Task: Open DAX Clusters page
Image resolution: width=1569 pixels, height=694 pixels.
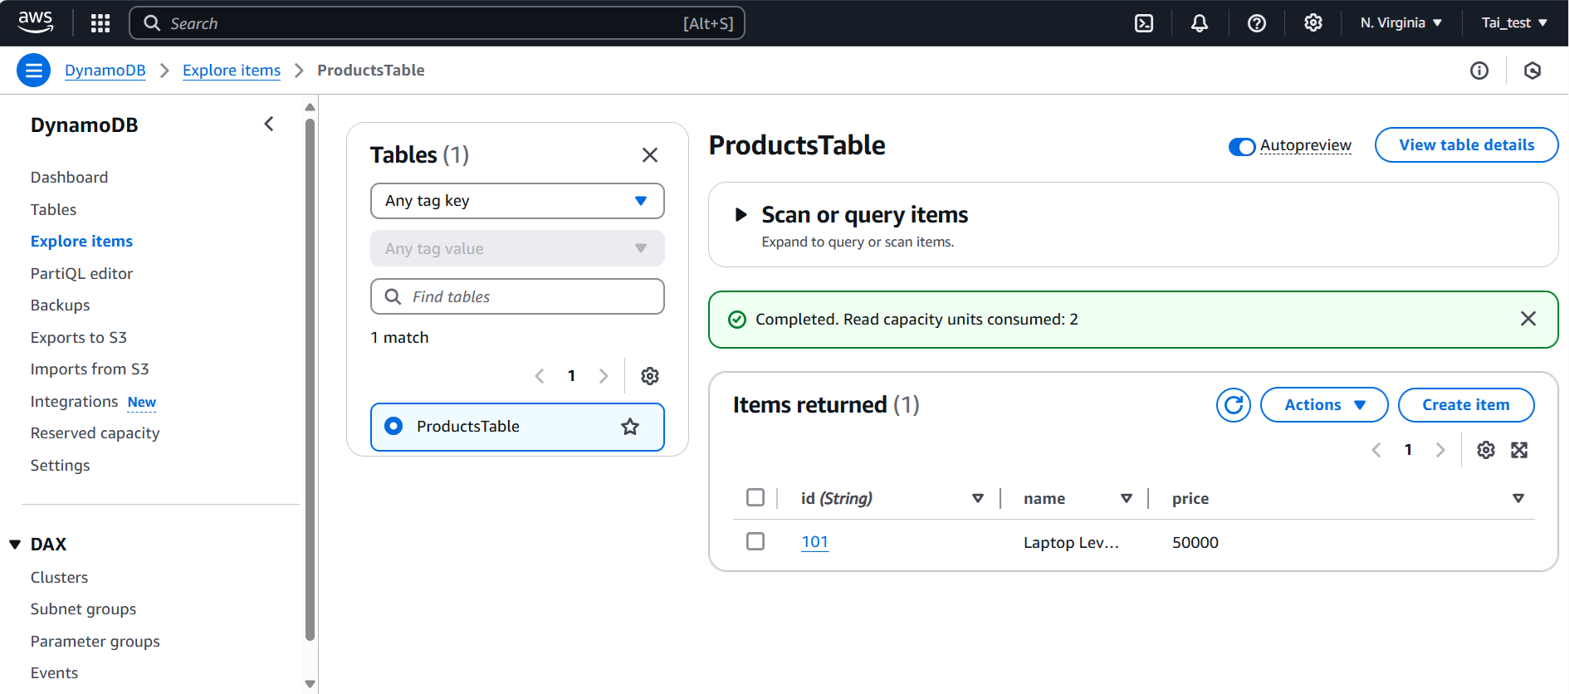Action: pos(59,577)
